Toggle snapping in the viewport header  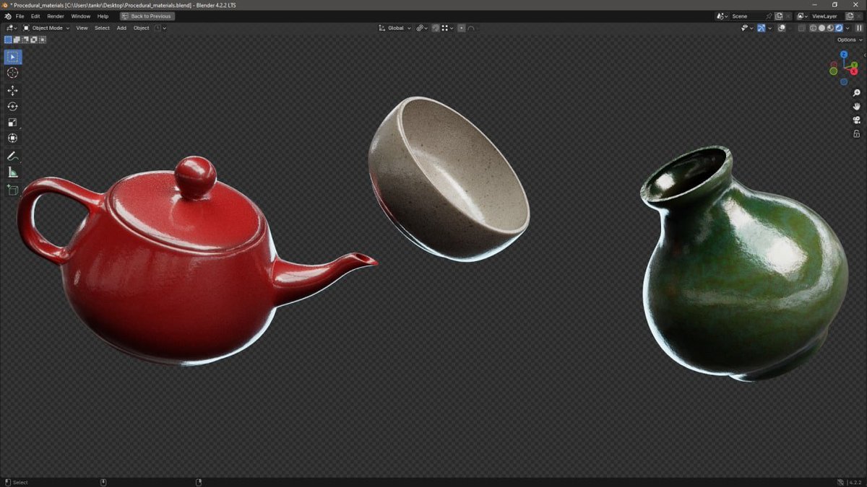point(435,27)
